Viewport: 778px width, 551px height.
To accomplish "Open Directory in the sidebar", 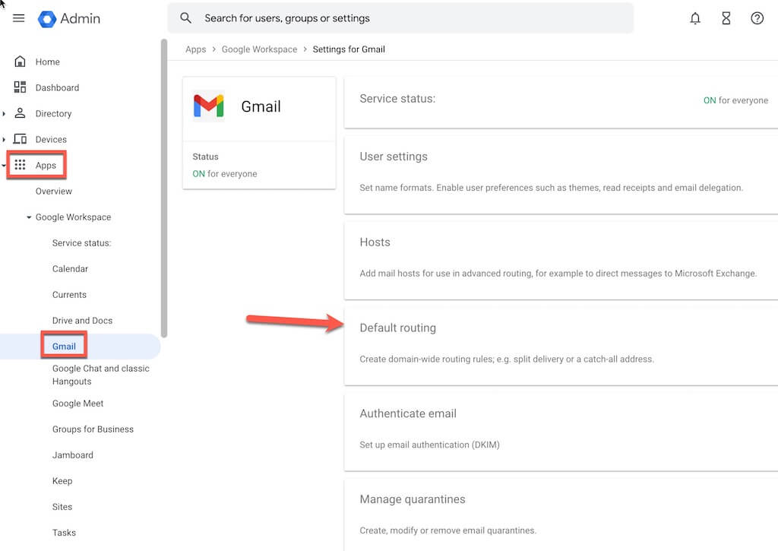I will pos(53,113).
